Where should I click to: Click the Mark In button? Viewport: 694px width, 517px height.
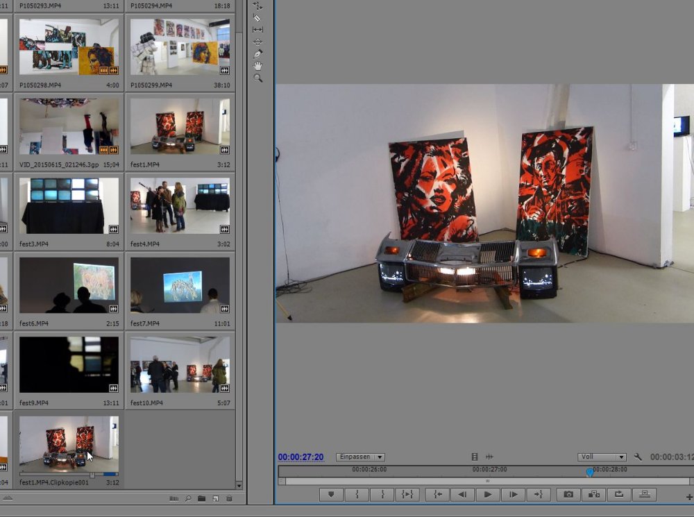[x=357, y=494]
